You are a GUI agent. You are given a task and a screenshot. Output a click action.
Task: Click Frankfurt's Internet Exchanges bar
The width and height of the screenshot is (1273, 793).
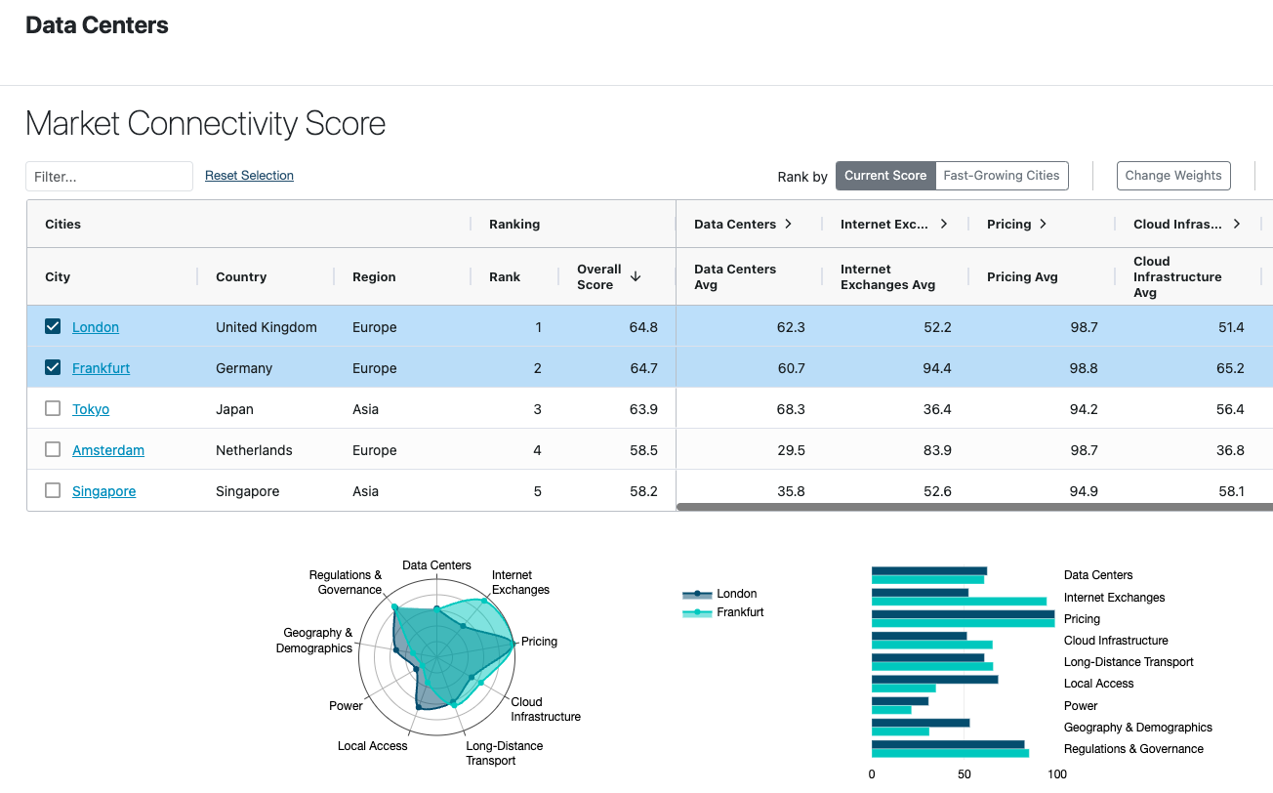(959, 602)
